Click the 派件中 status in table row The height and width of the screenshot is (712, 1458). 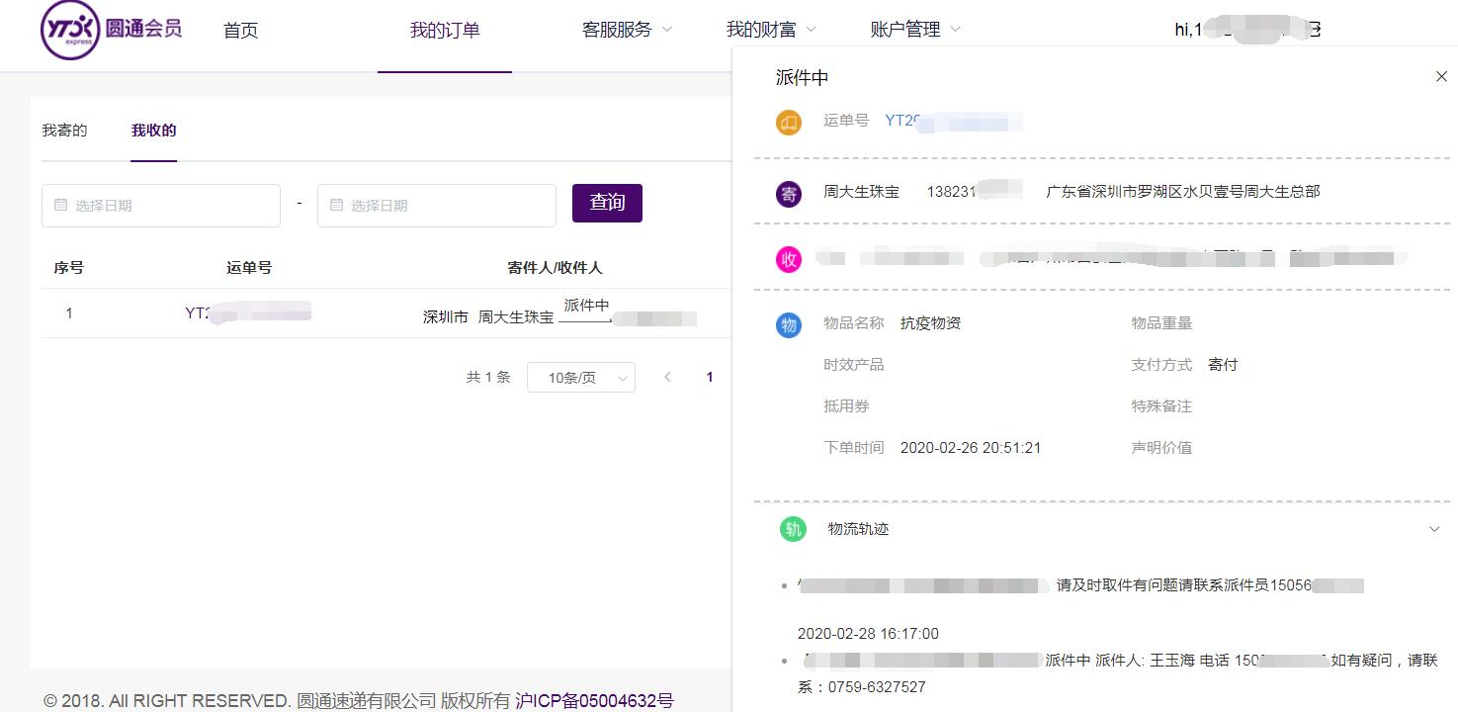586,306
